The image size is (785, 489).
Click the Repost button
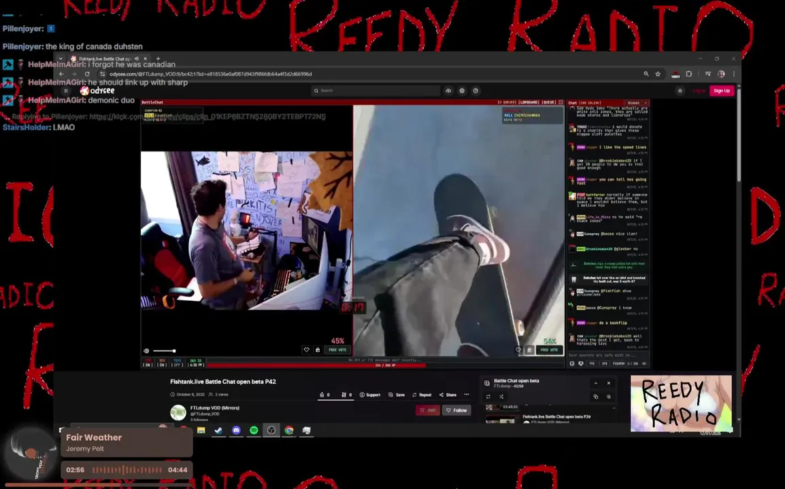tap(422, 395)
